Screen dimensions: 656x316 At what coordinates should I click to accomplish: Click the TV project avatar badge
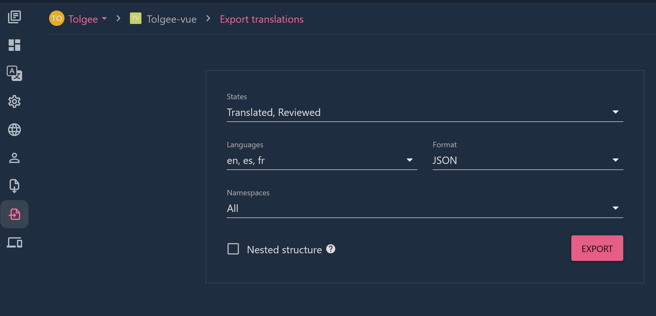click(x=136, y=19)
